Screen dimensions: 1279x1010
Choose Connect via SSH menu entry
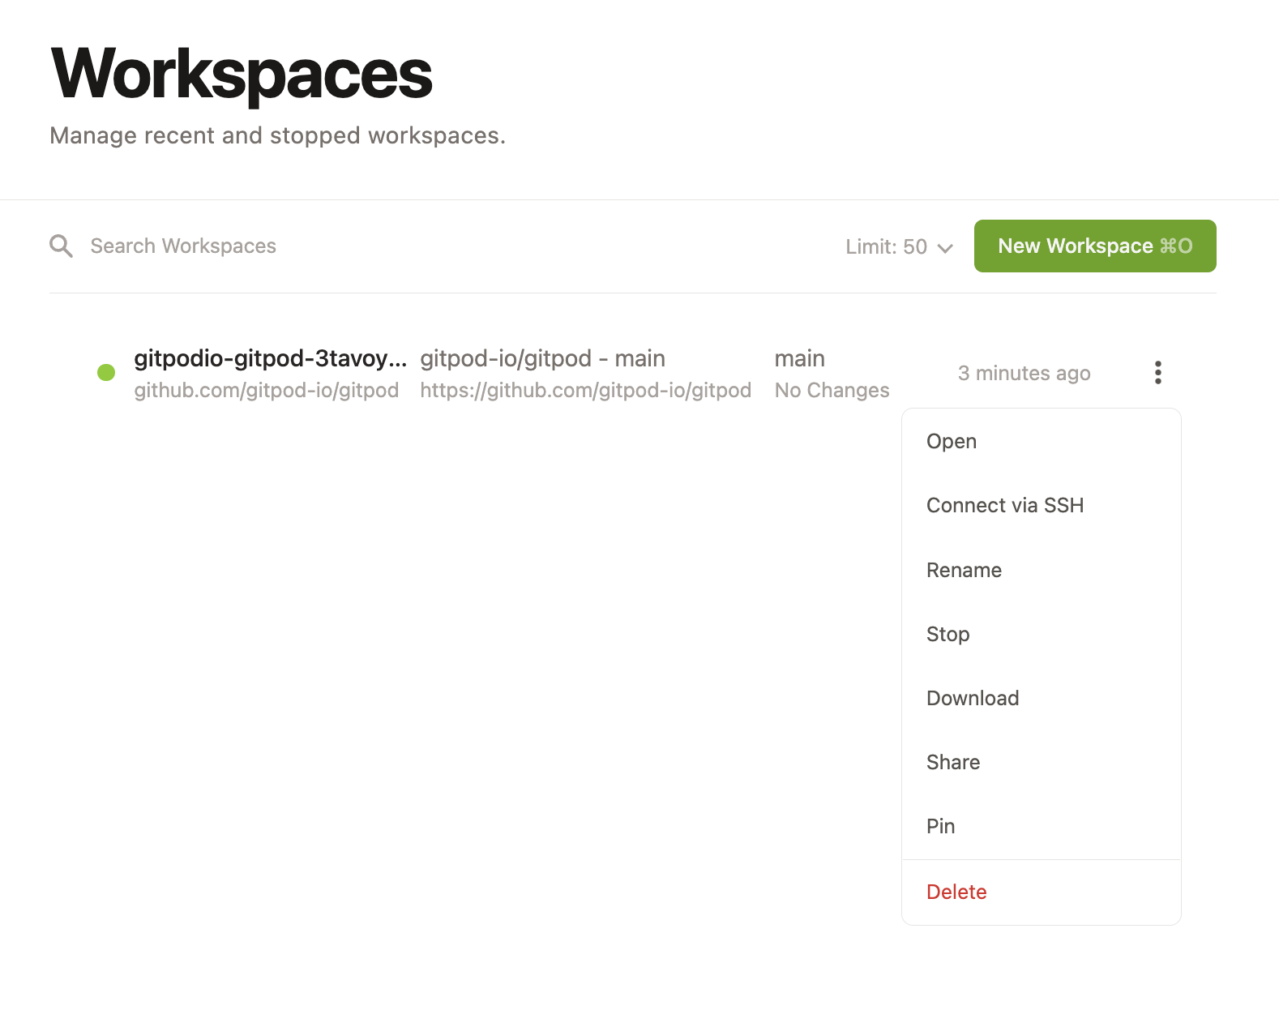point(1042,505)
